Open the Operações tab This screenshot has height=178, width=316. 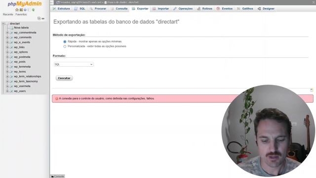pos(183,9)
